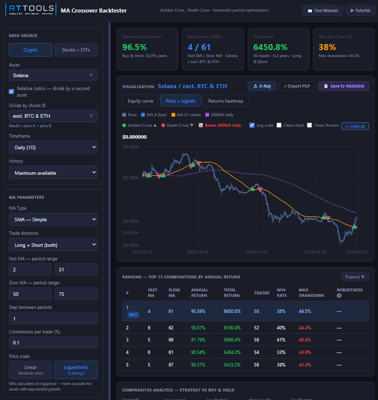Click the Trades column header

(x=262, y=293)
